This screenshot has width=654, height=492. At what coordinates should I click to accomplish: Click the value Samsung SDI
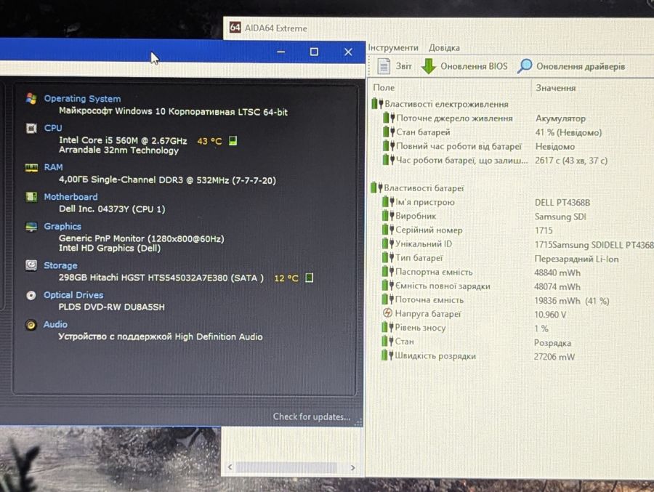560,217
